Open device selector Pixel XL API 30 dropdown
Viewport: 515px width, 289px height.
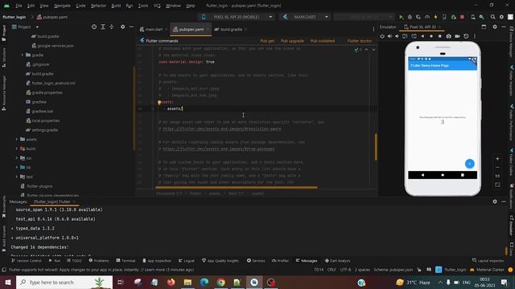[x=237, y=17]
